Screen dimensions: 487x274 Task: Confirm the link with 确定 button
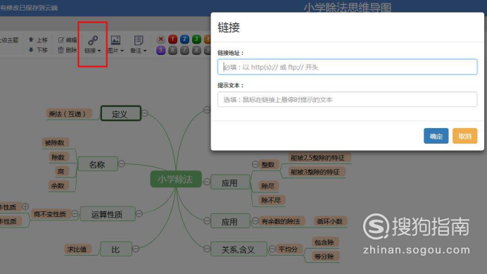pyautogui.click(x=436, y=136)
